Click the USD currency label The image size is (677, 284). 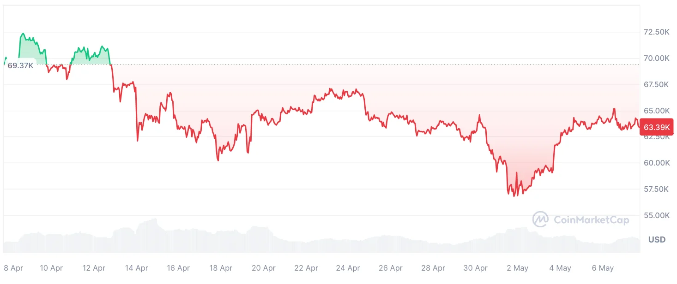click(657, 240)
